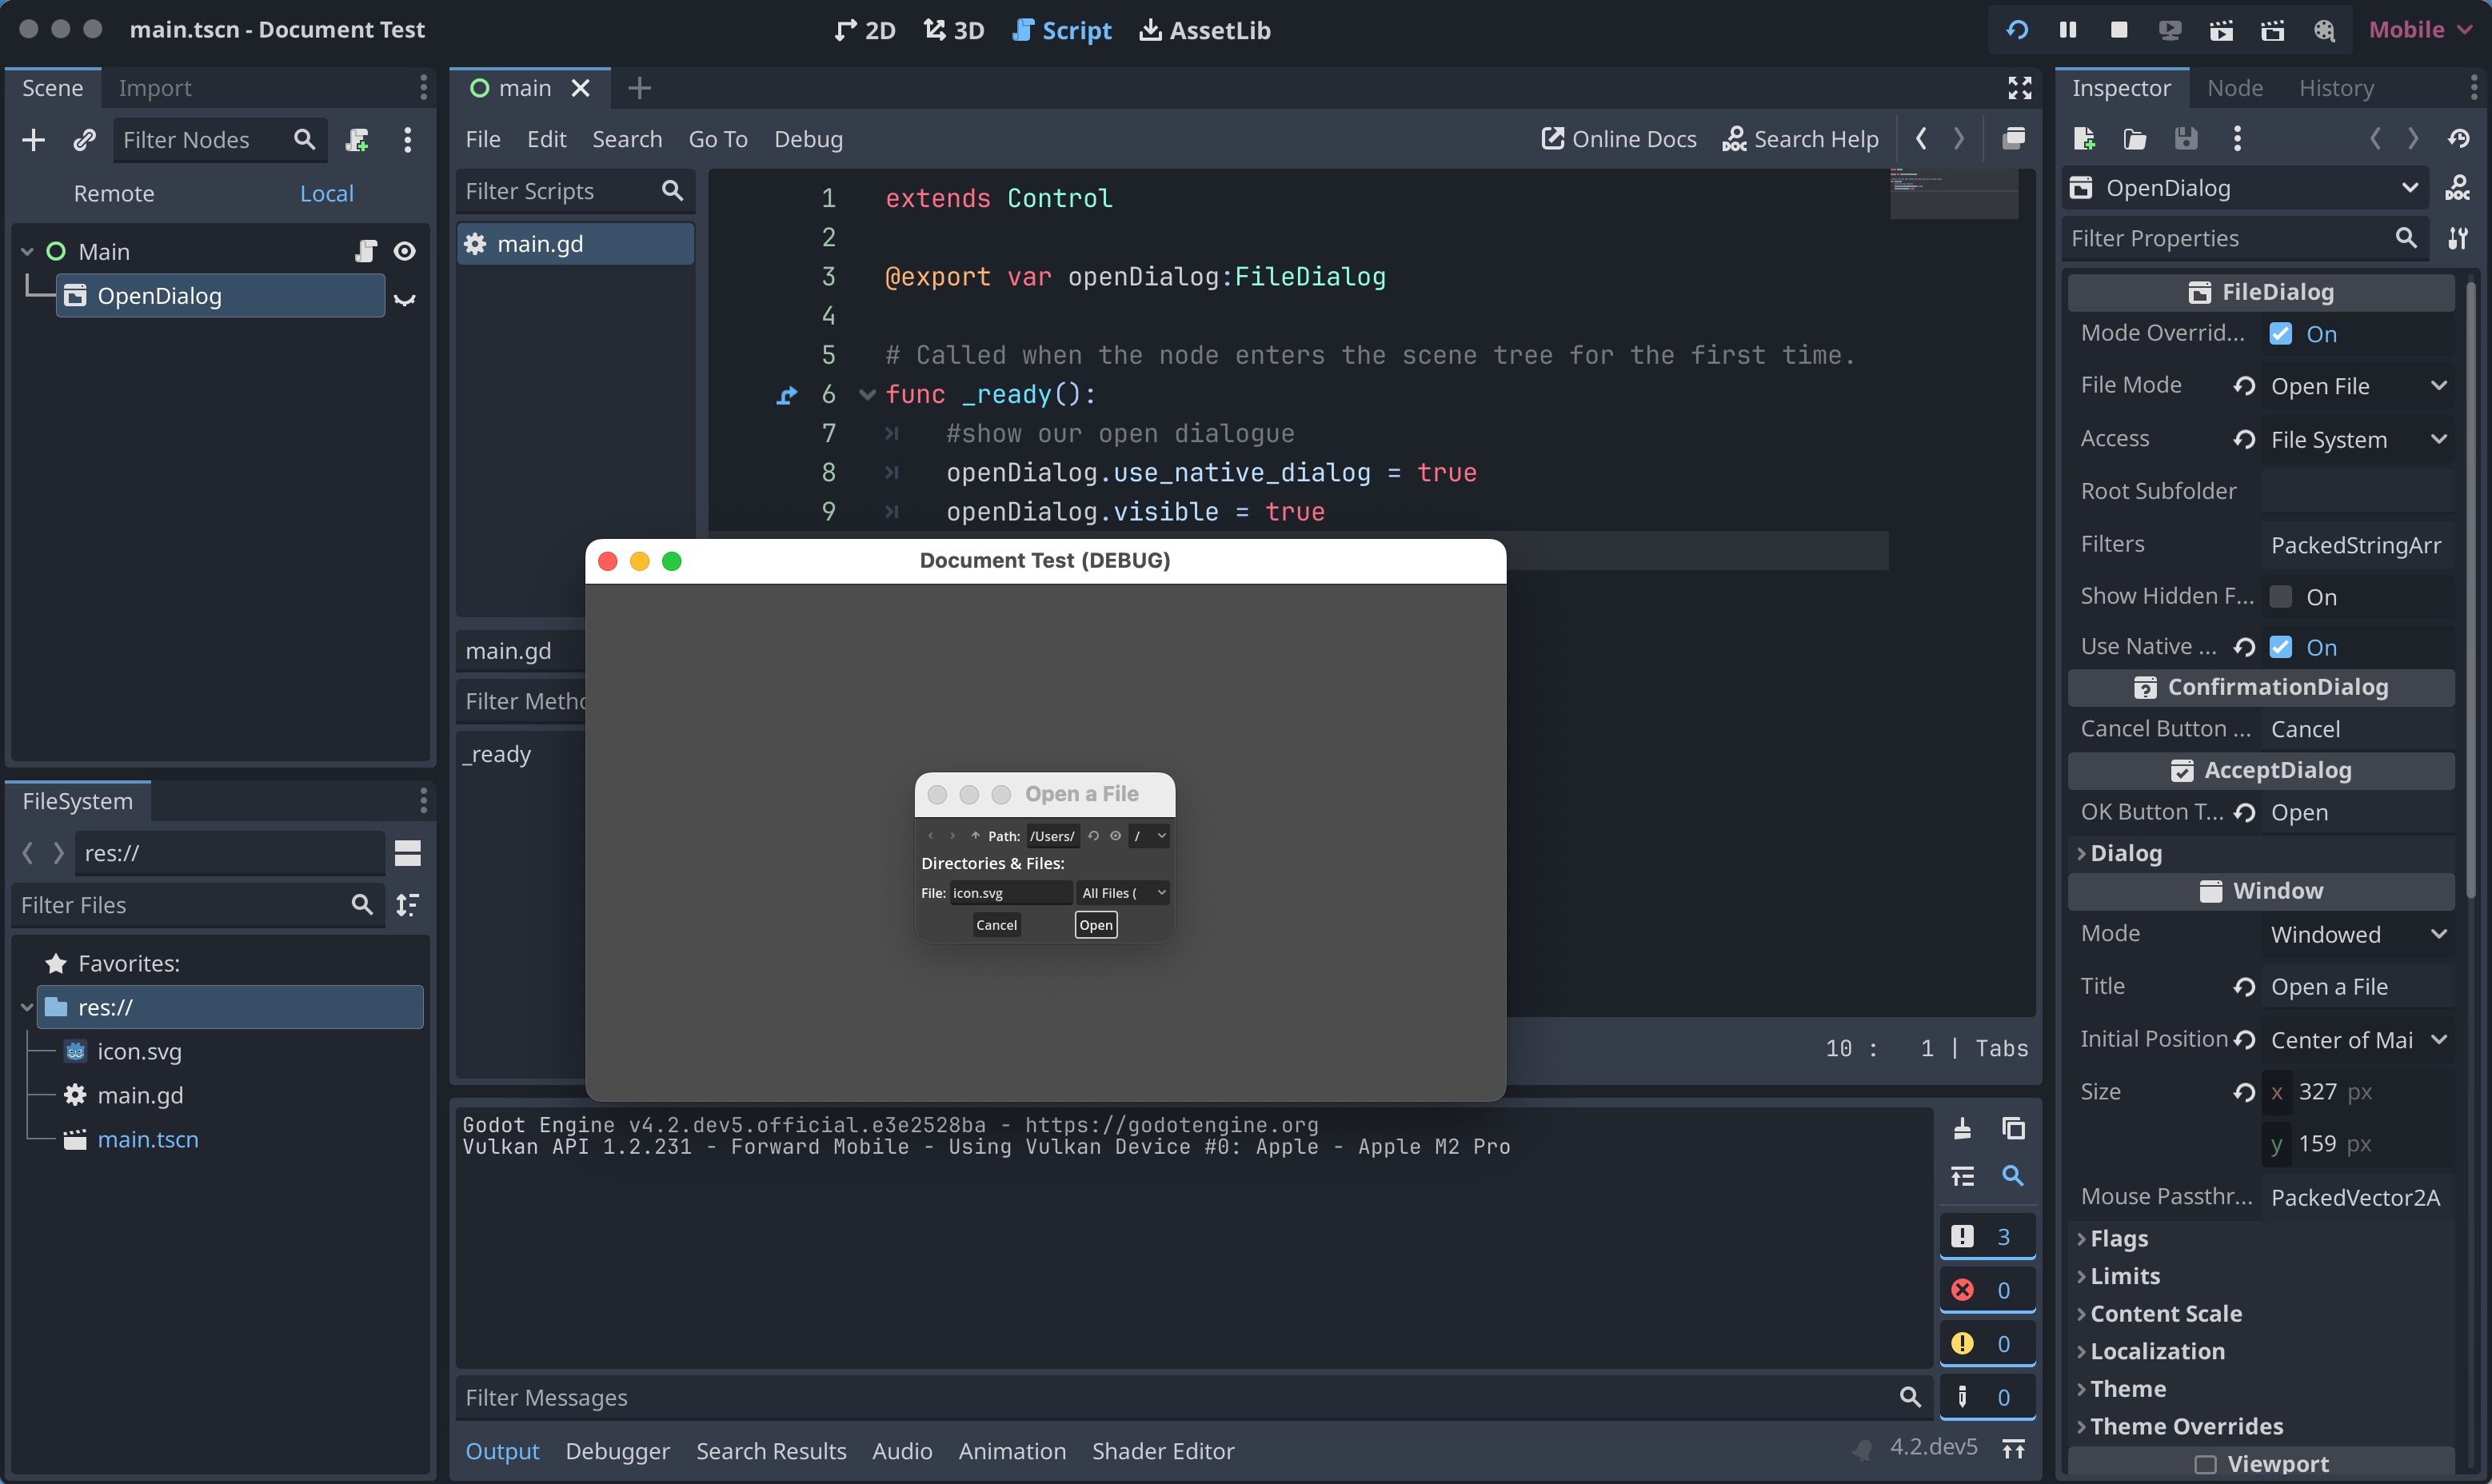The width and height of the screenshot is (2492, 1484).
Task: Attach a new script in the Scene dock
Action: [356, 140]
